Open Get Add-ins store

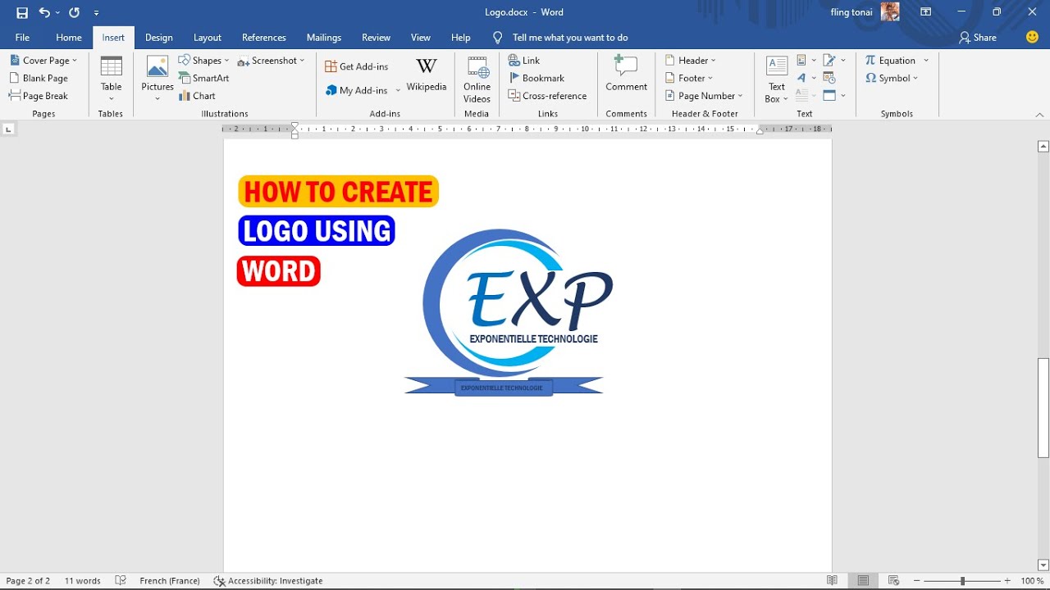point(357,66)
